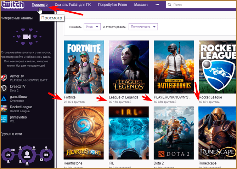The height and width of the screenshot is (169, 237).
Task: Open Попробуйте Prime menu item
Action: click(112, 5)
